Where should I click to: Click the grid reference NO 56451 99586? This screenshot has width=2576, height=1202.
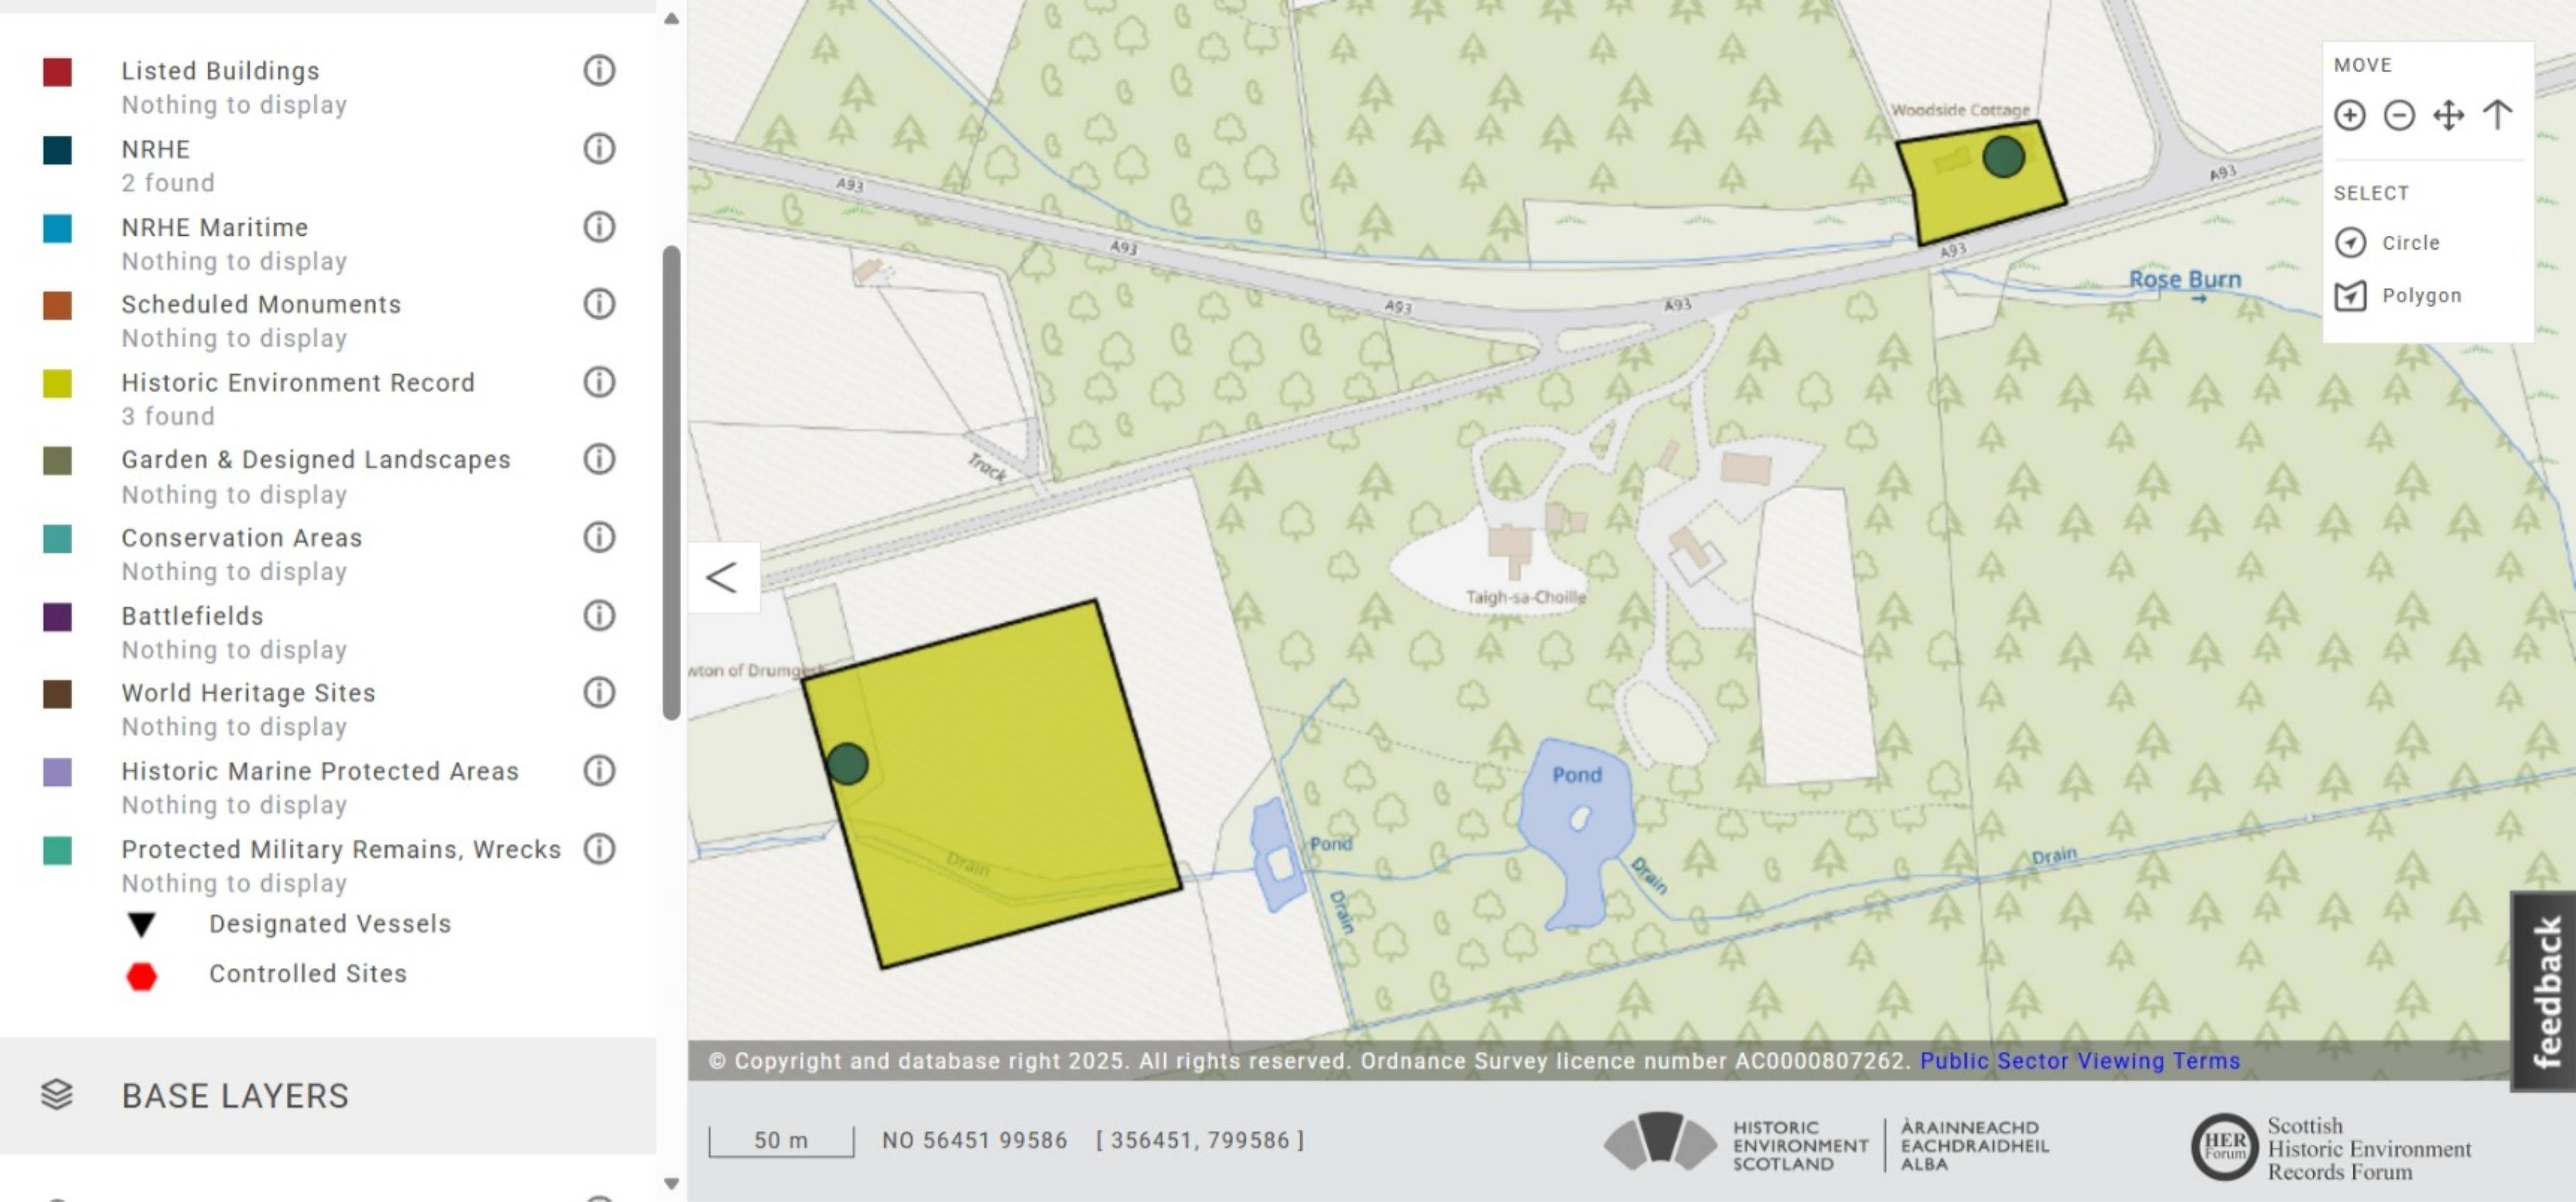[974, 1140]
